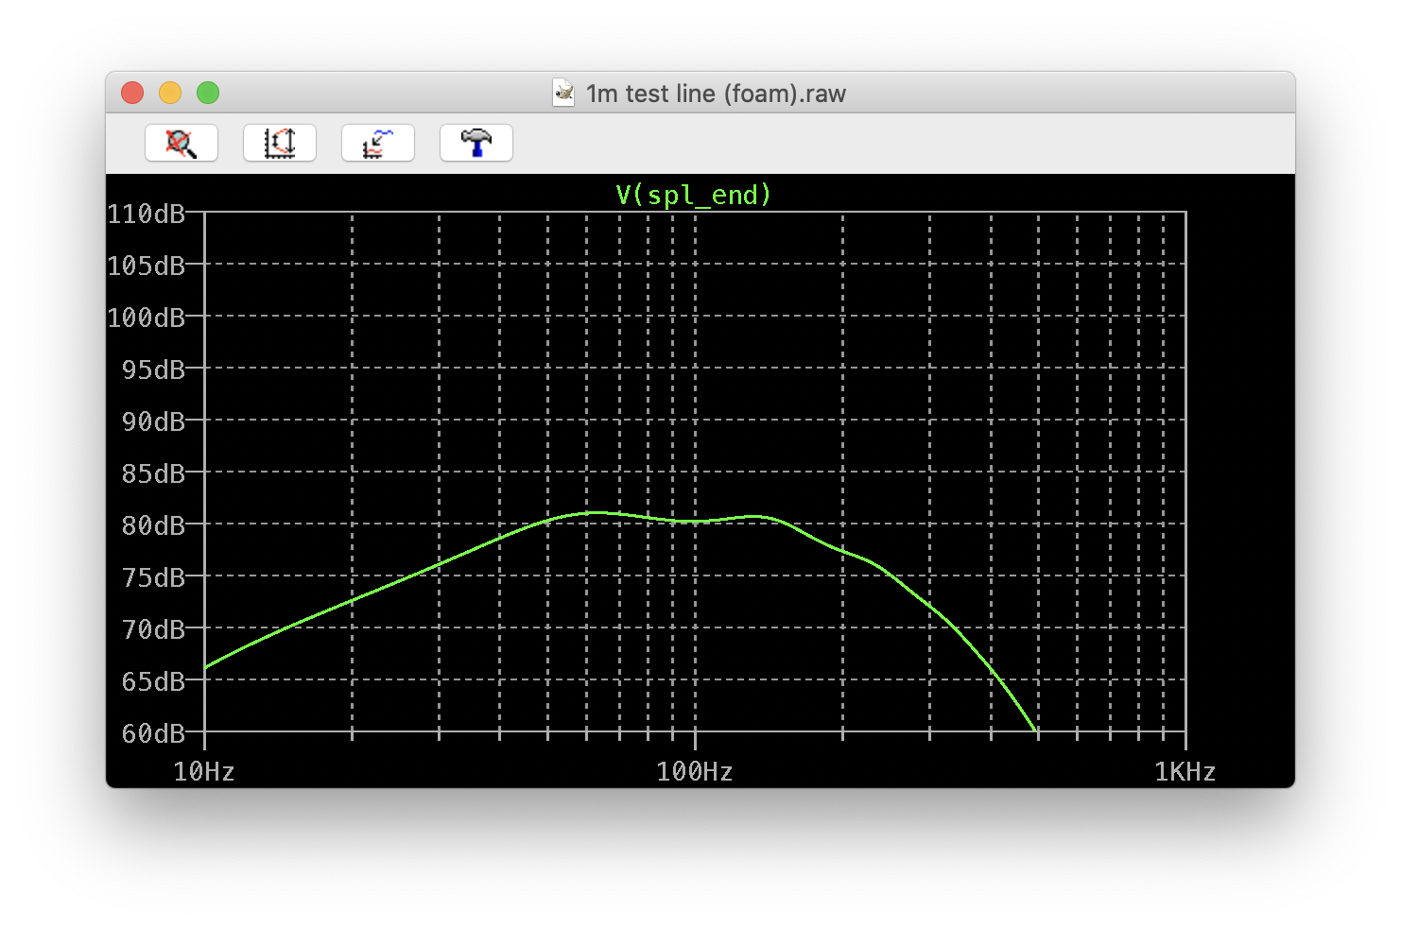This screenshot has width=1401, height=928.
Task: Click the 60dB vertical axis label
Action: (153, 733)
